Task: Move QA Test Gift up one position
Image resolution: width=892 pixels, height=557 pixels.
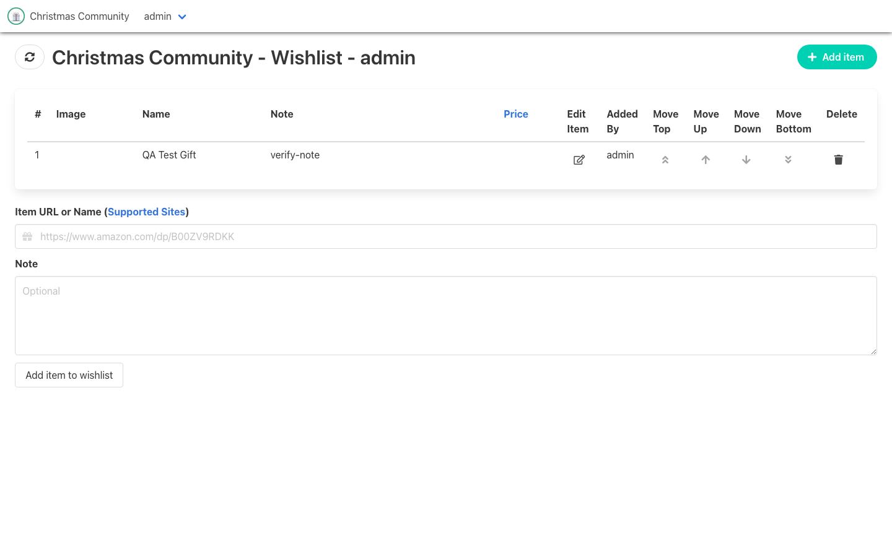Action: [x=706, y=160]
